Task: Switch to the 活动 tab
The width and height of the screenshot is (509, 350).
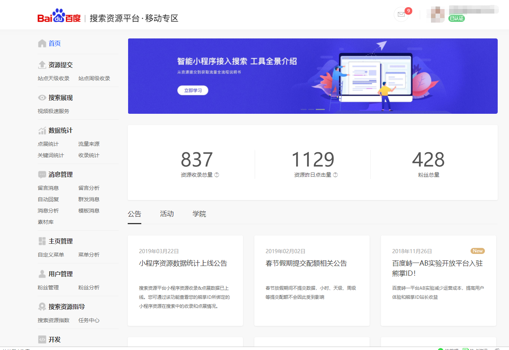Action: click(x=167, y=214)
